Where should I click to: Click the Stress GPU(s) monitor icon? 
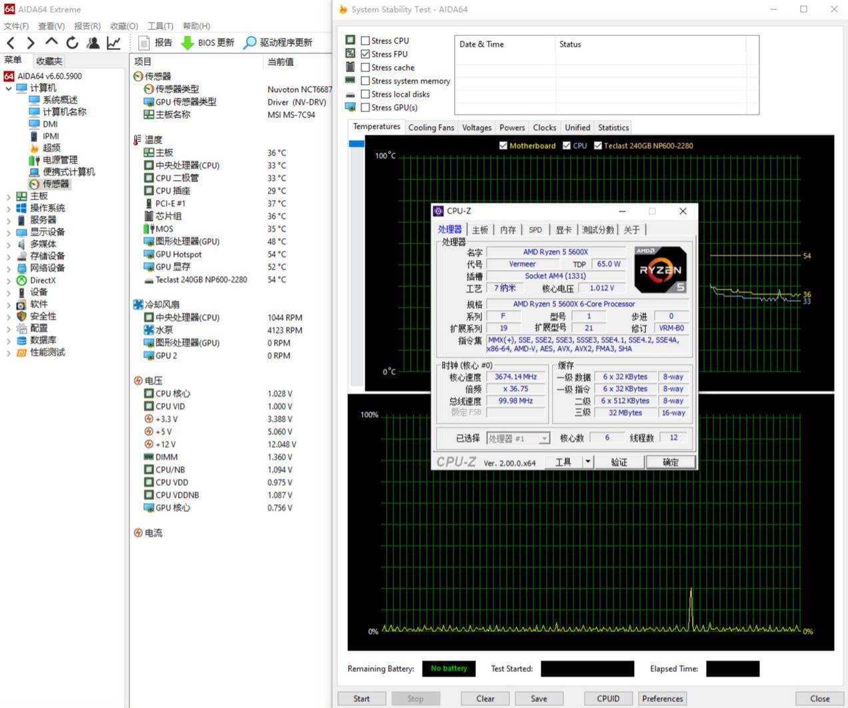351,107
